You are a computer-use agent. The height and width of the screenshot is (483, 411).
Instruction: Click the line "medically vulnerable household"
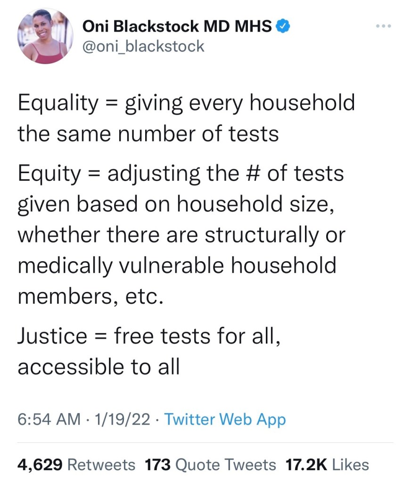pos(177,266)
